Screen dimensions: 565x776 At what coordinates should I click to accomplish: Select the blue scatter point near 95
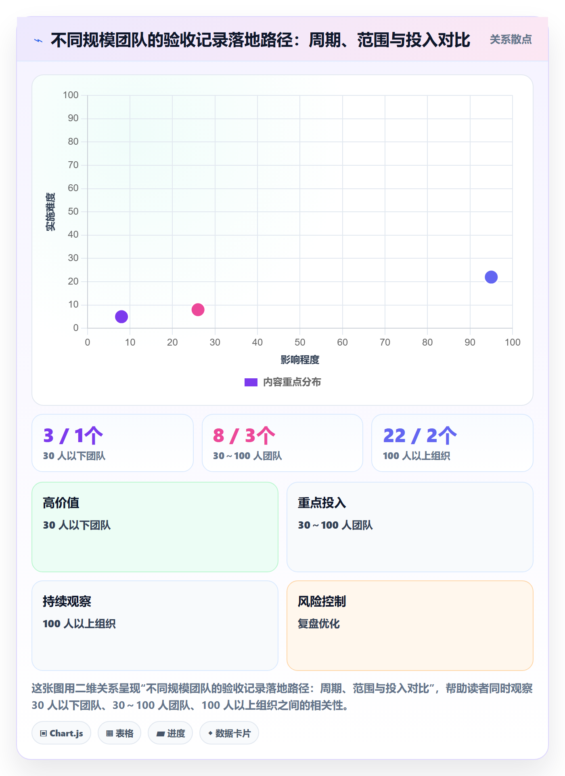pos(491,277)
